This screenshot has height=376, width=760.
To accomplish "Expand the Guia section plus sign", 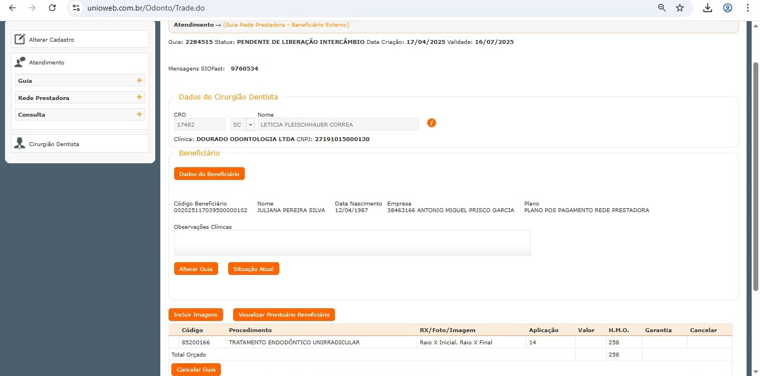I will pos(139,81).
